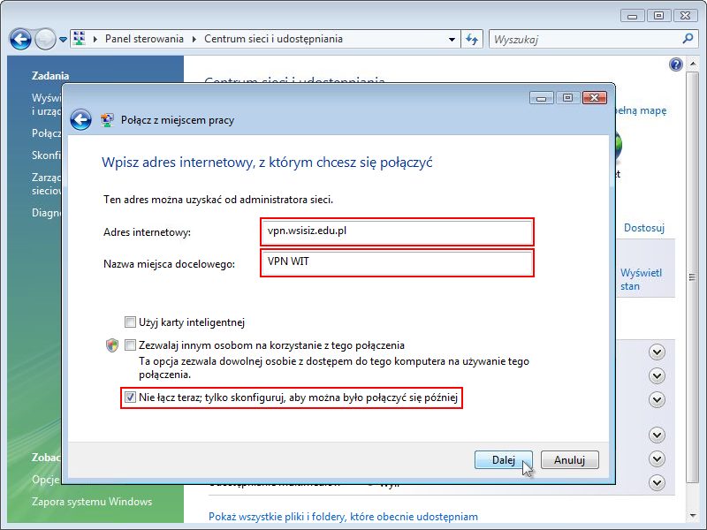Click the Połącz z miejscem pracy wizard icon
The image size is (707, 530).
(x=108, y=120)
